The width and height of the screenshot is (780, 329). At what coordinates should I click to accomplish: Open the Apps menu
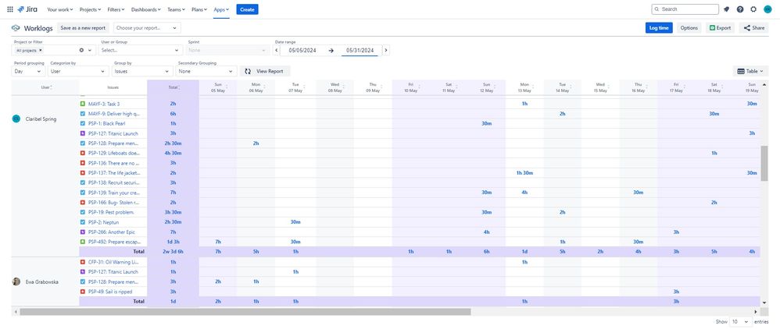[x=221, y=9]
